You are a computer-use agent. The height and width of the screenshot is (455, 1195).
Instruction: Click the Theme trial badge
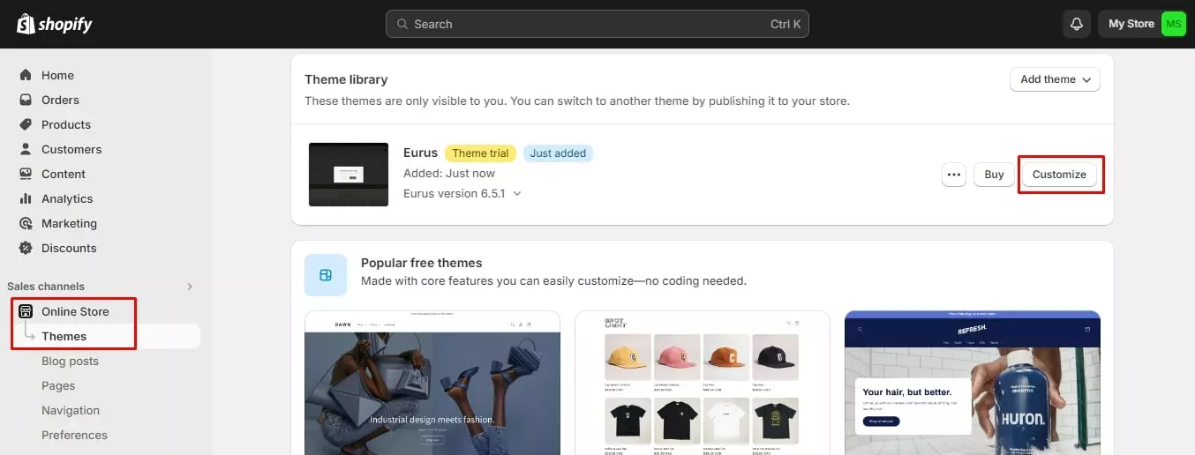click(x=480, y=153)
